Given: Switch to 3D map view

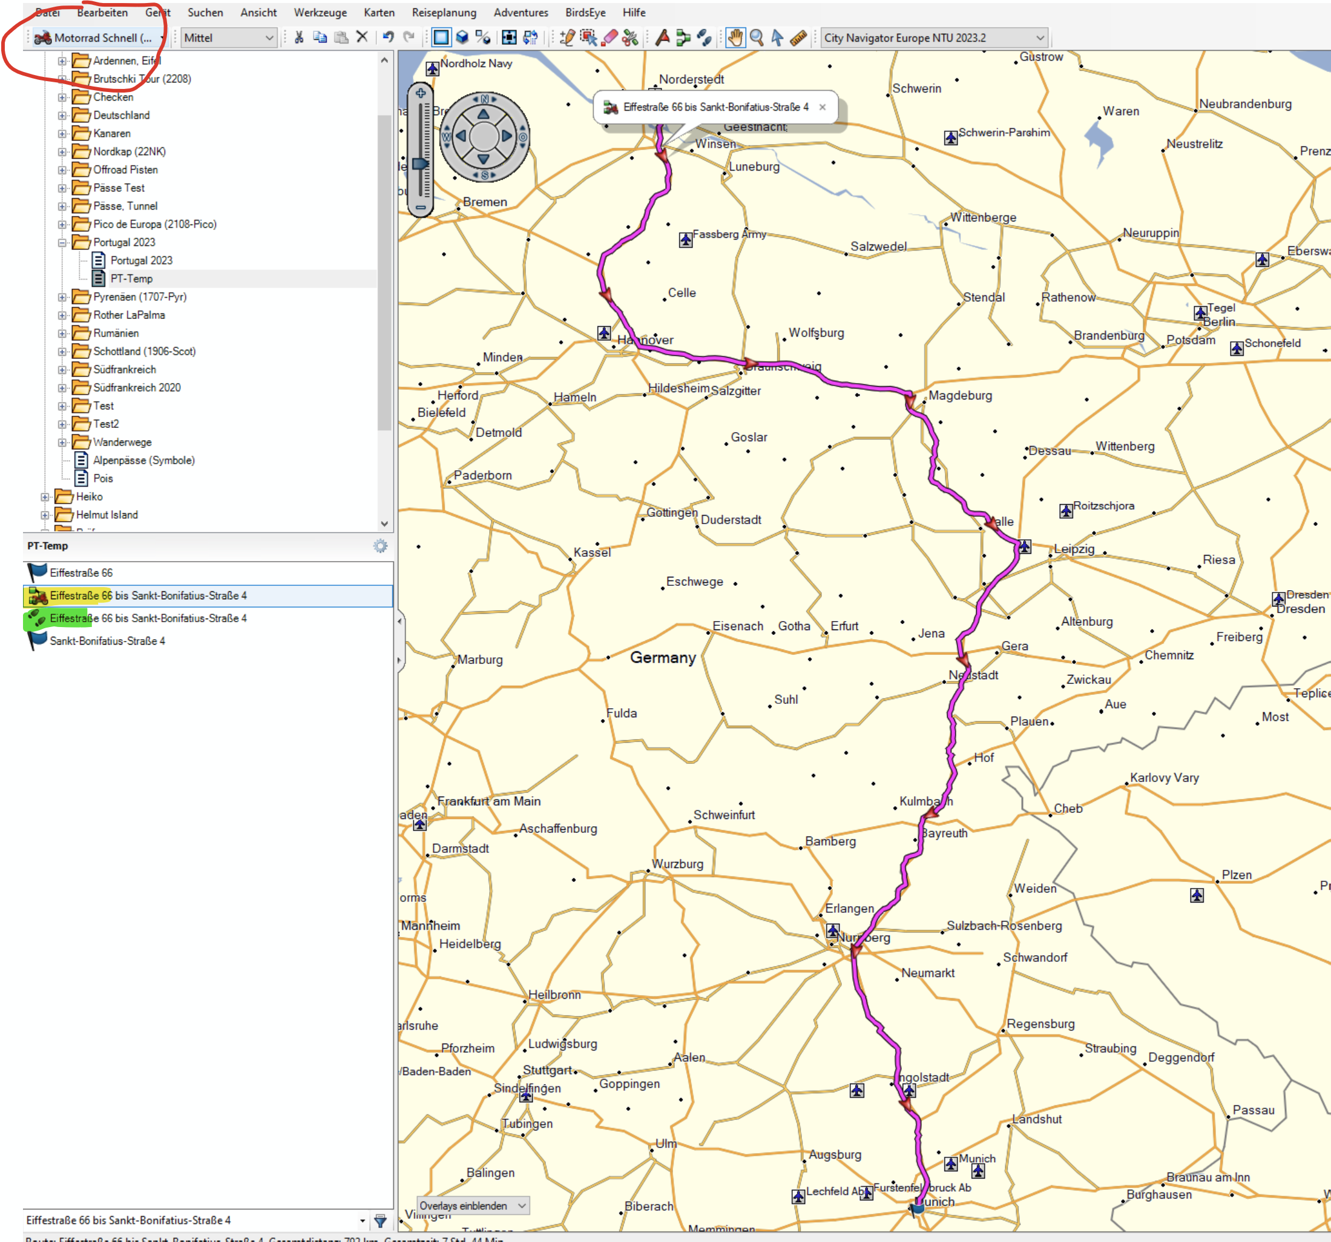Looking at the screenshot, I should 462,38.
